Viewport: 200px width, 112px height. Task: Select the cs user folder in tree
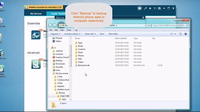point(55,48)
